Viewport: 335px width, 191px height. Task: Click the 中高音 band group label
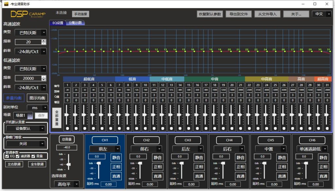tap(266, 79)
